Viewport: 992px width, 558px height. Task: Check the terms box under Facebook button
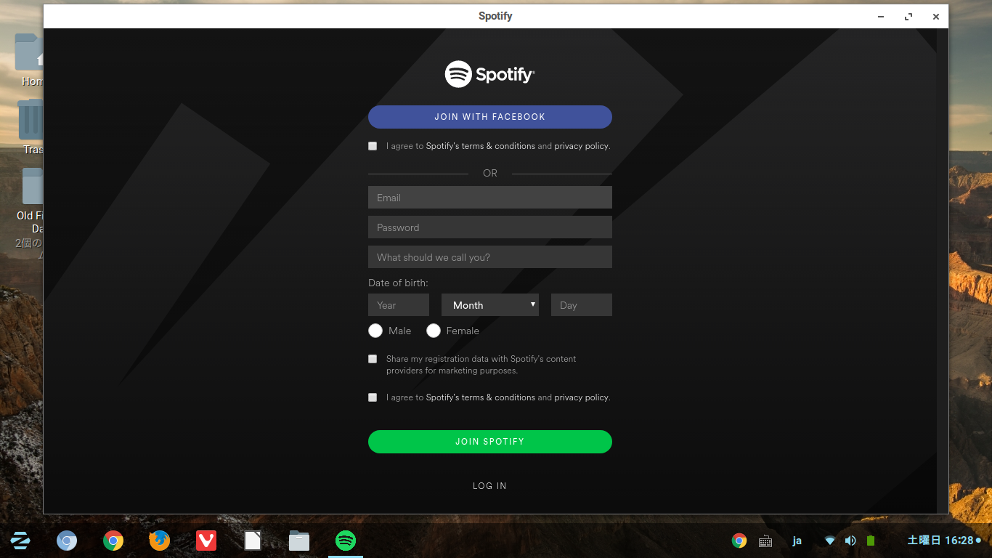coord(373,146)
